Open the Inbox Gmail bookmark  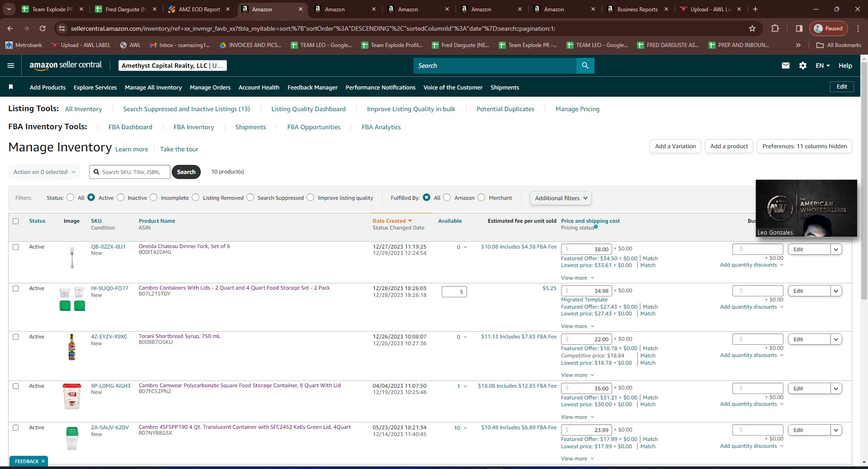(x=180, y=45)
